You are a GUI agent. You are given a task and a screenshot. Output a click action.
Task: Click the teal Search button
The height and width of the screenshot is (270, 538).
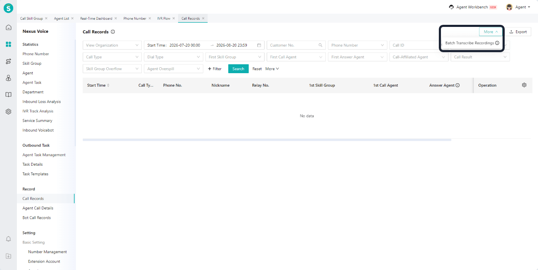(238, 69)
